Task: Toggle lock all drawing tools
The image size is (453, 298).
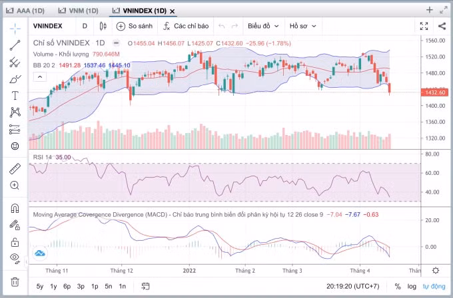Action: pyautogui.click(x=15, y=242)
